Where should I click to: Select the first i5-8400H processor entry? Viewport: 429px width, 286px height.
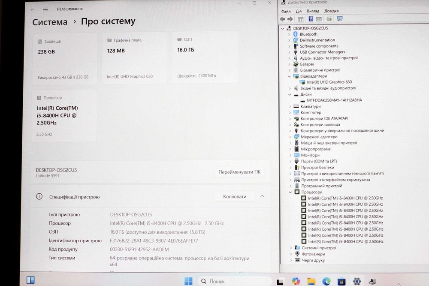[345, 198]
